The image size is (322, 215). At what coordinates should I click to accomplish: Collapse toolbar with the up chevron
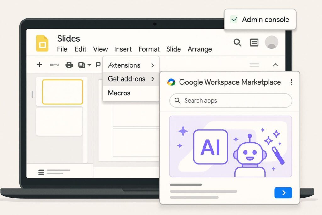pyautogui.click(x=275, y=65)
